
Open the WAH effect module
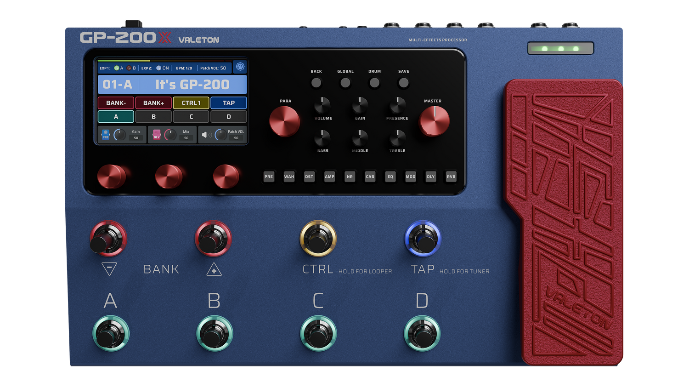289,177
